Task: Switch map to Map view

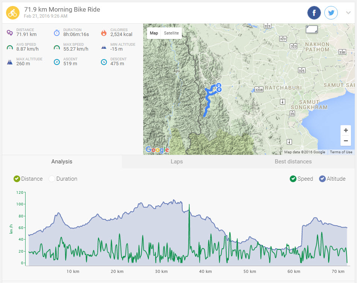Action: pos(154,33)
